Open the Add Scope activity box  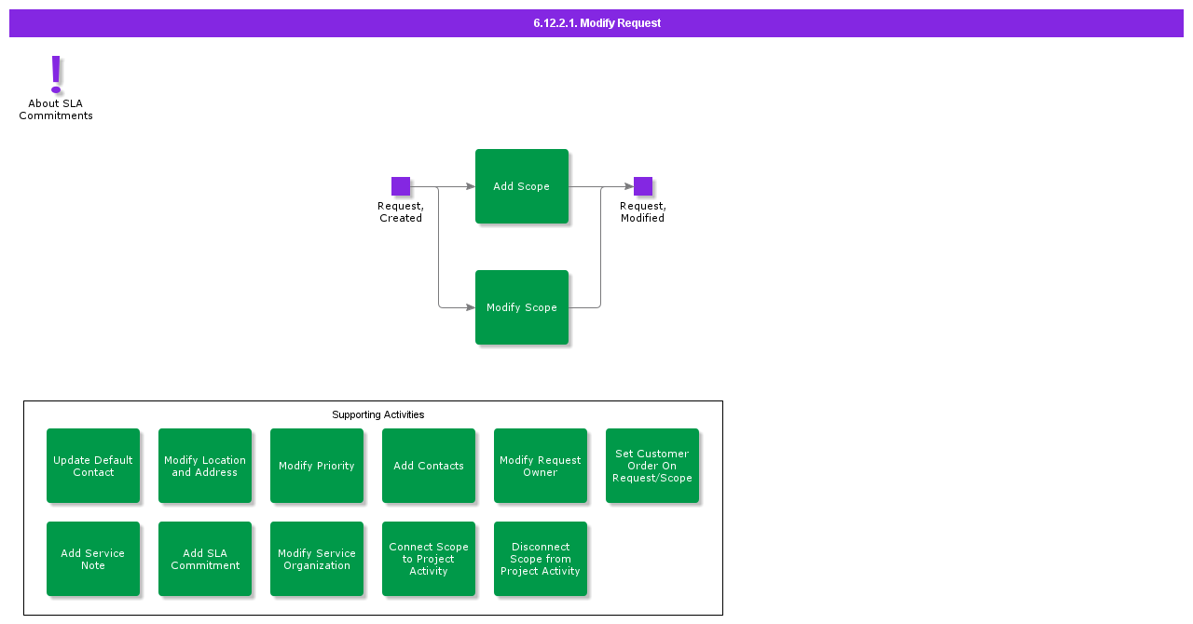coord(522,186)
